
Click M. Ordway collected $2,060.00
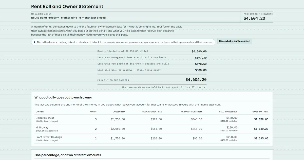click(x=118, y=129)
